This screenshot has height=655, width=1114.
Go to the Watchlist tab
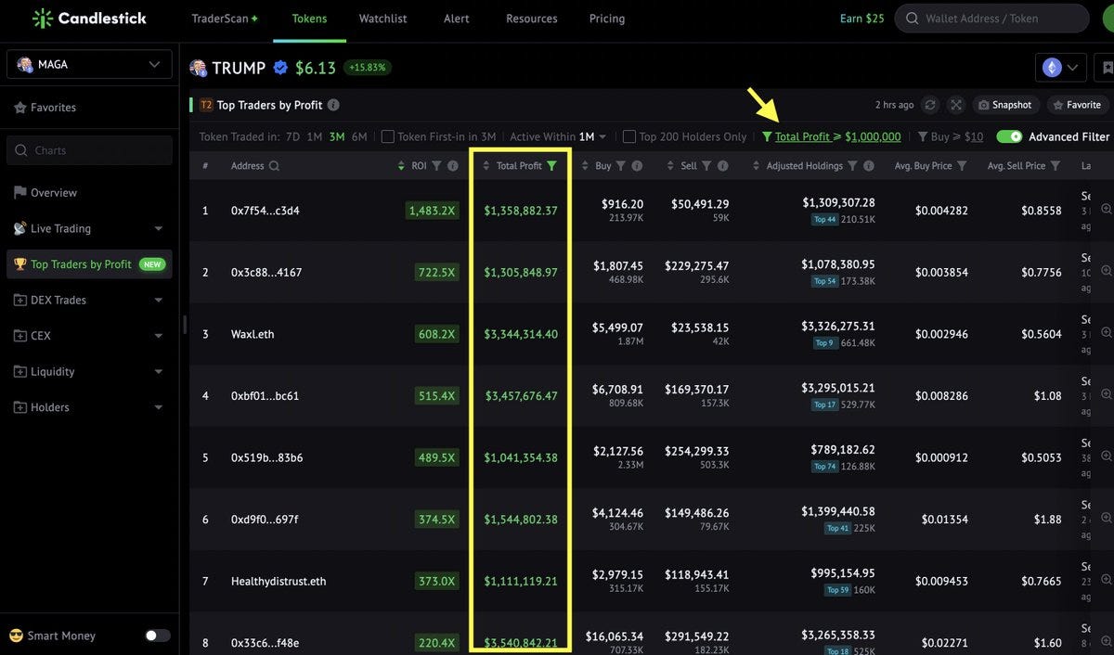(382, 19)
